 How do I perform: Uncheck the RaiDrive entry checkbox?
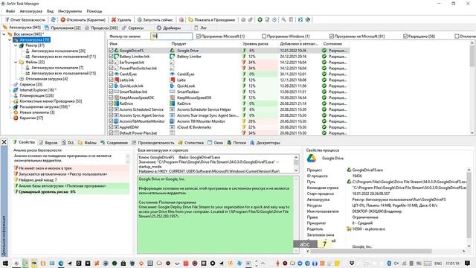click(x=111, y=103)
